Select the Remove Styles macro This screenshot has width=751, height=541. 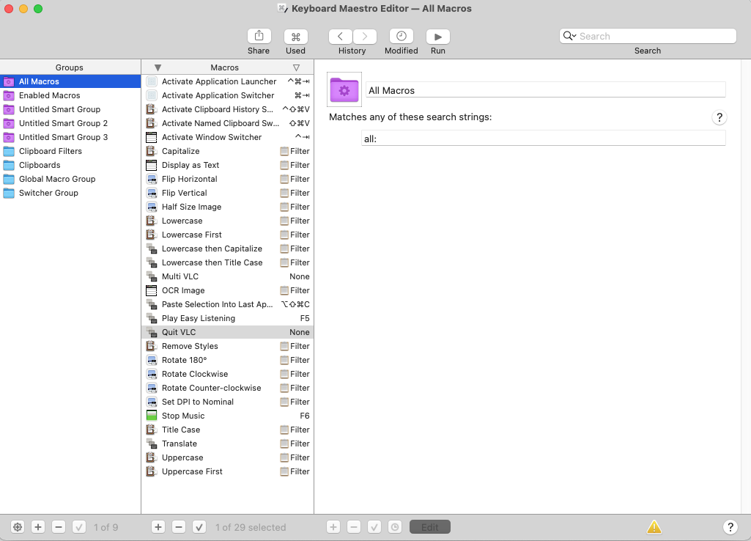tap(228, 345)
